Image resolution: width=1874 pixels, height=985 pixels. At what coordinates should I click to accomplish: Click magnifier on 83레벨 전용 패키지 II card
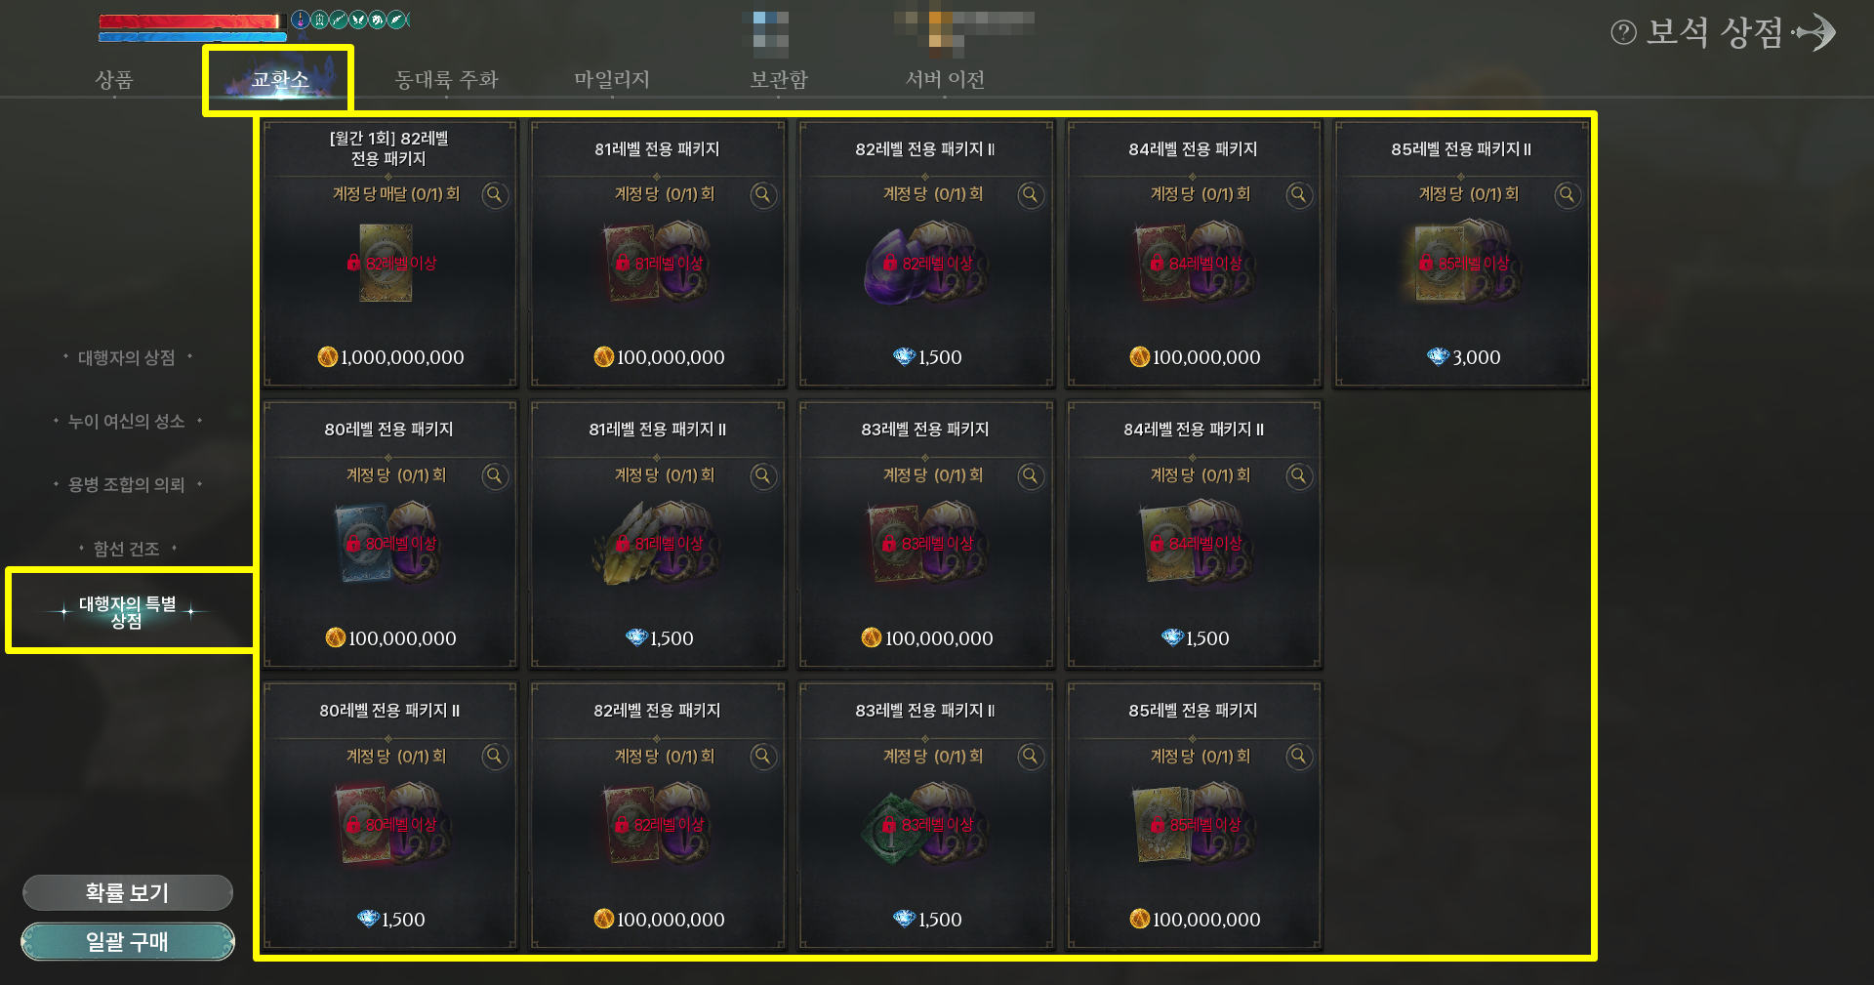tap(1031, 757)
